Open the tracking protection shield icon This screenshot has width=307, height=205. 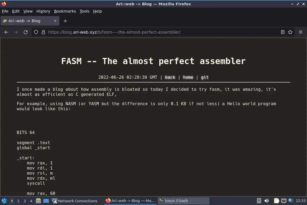[x=36, y=32]
